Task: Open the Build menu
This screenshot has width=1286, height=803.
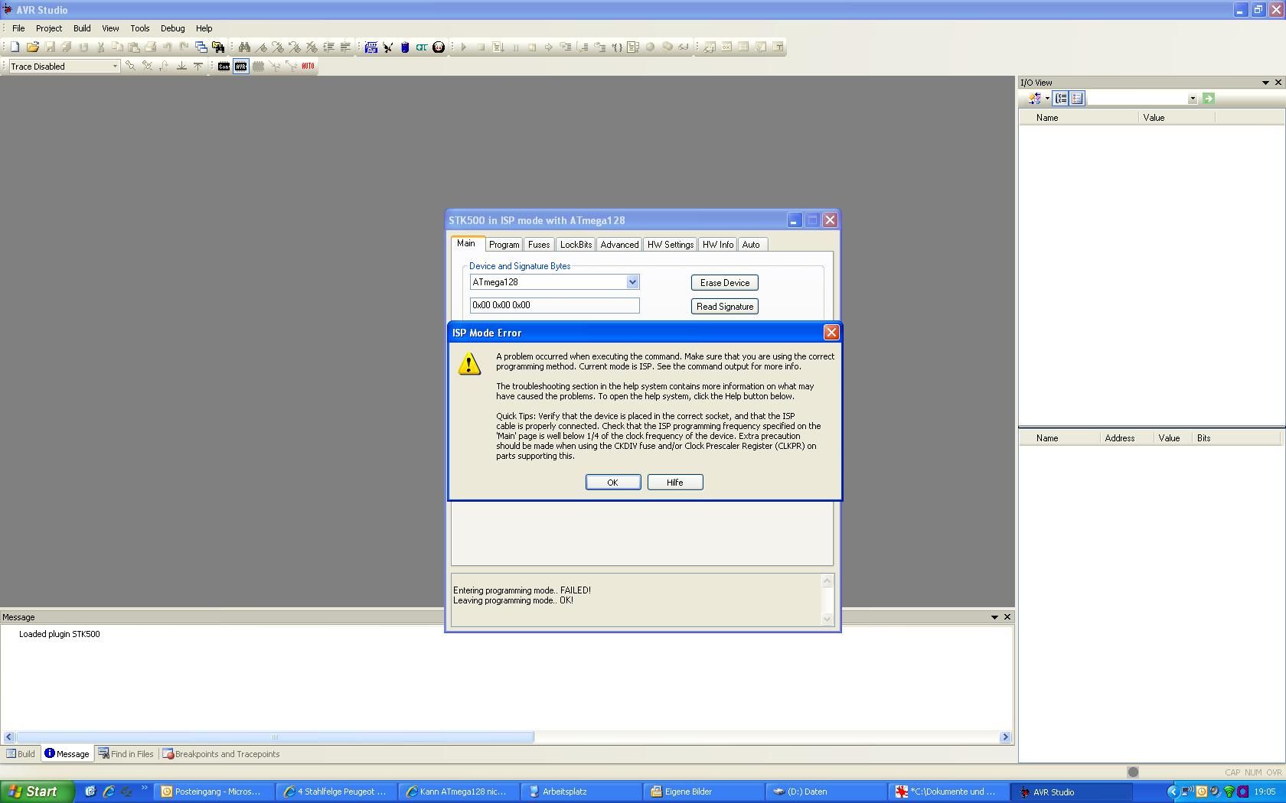Action: [x=82, y=28]
